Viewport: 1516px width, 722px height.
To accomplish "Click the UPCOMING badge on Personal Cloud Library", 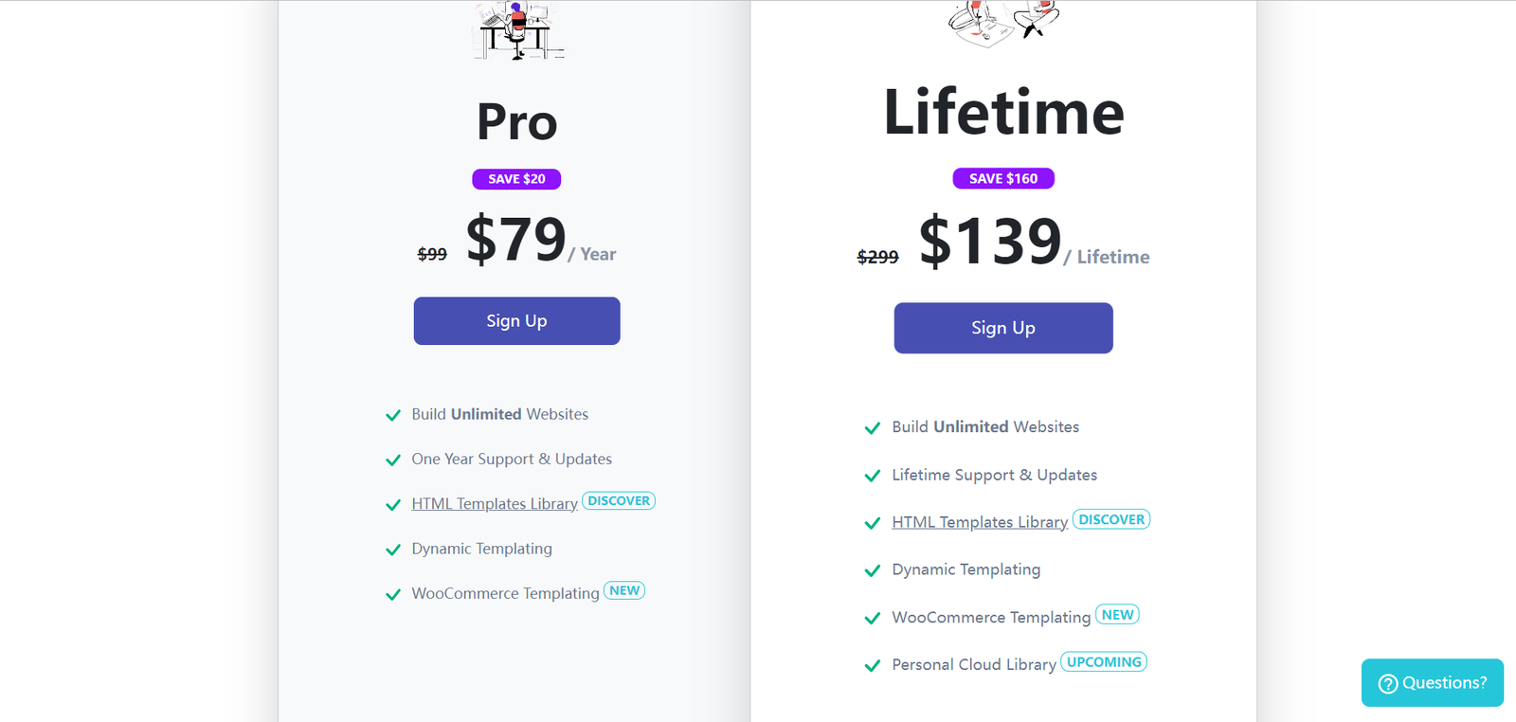I will click(x=1104, y=662).
